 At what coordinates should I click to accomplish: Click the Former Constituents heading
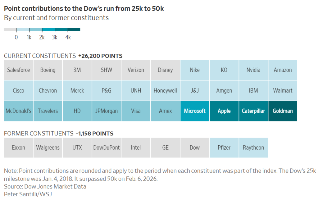[38, 134]
